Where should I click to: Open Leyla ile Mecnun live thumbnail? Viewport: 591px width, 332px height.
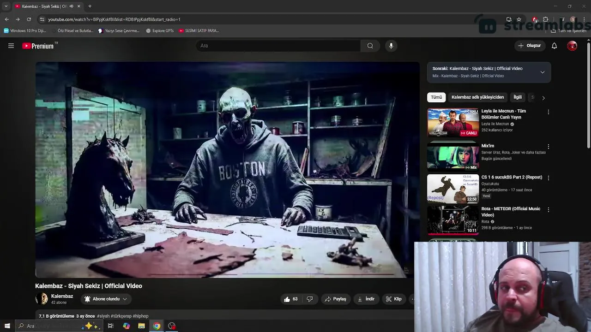[453, 123]
